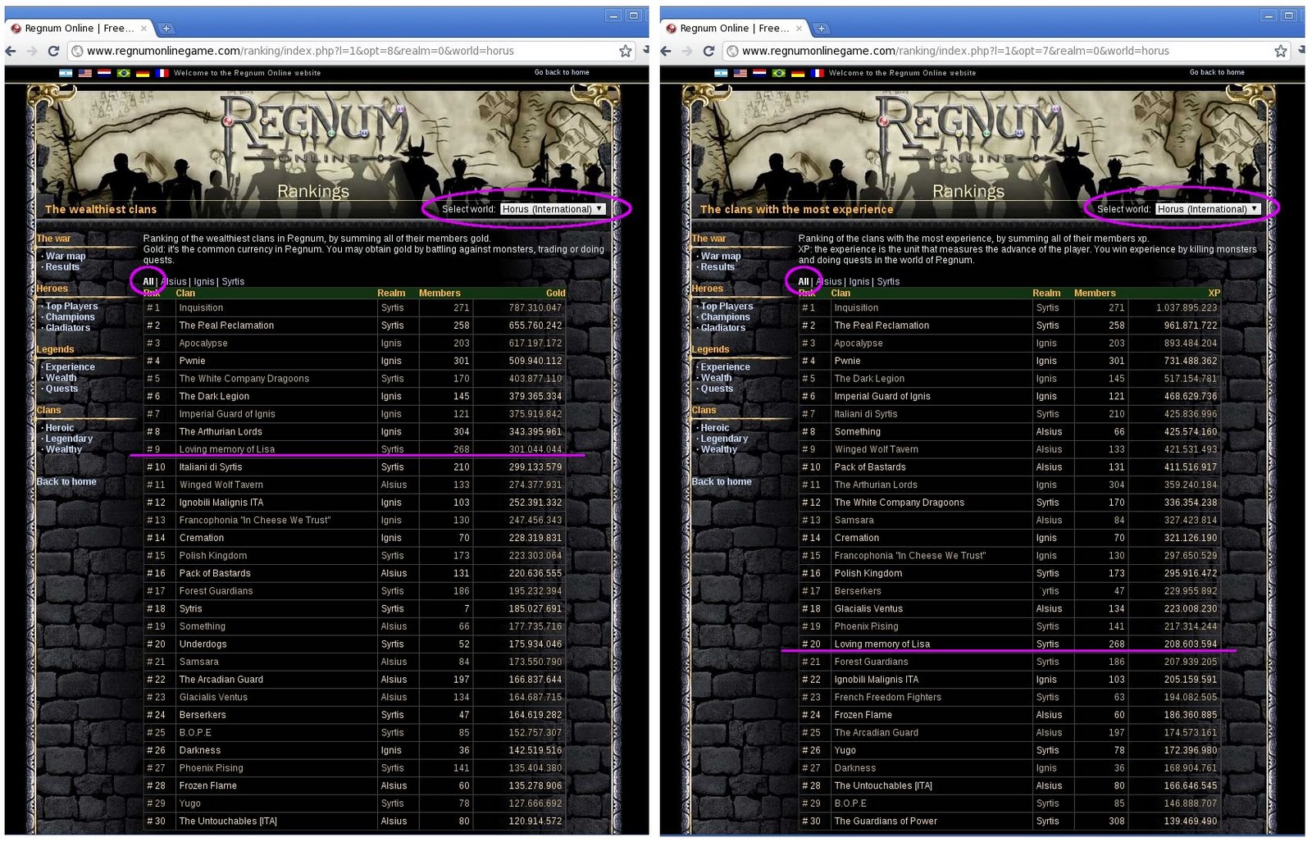Click site info globe icon in right address bar
1312x842 pixels.
pyautogui.click(x=732, y=51)
